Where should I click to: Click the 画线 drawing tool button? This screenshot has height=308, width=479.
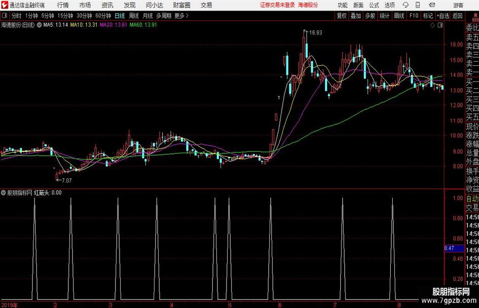tap(399, 16)
